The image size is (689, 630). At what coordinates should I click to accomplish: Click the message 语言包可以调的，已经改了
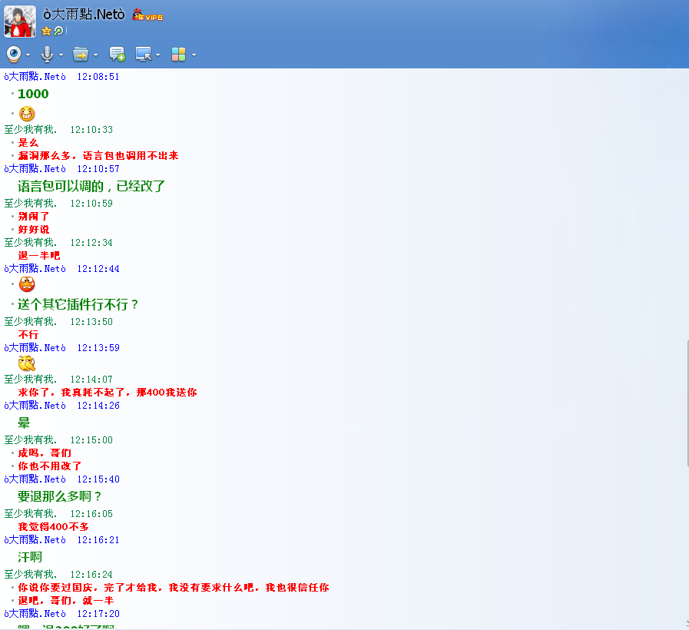(x=91, y=186)
